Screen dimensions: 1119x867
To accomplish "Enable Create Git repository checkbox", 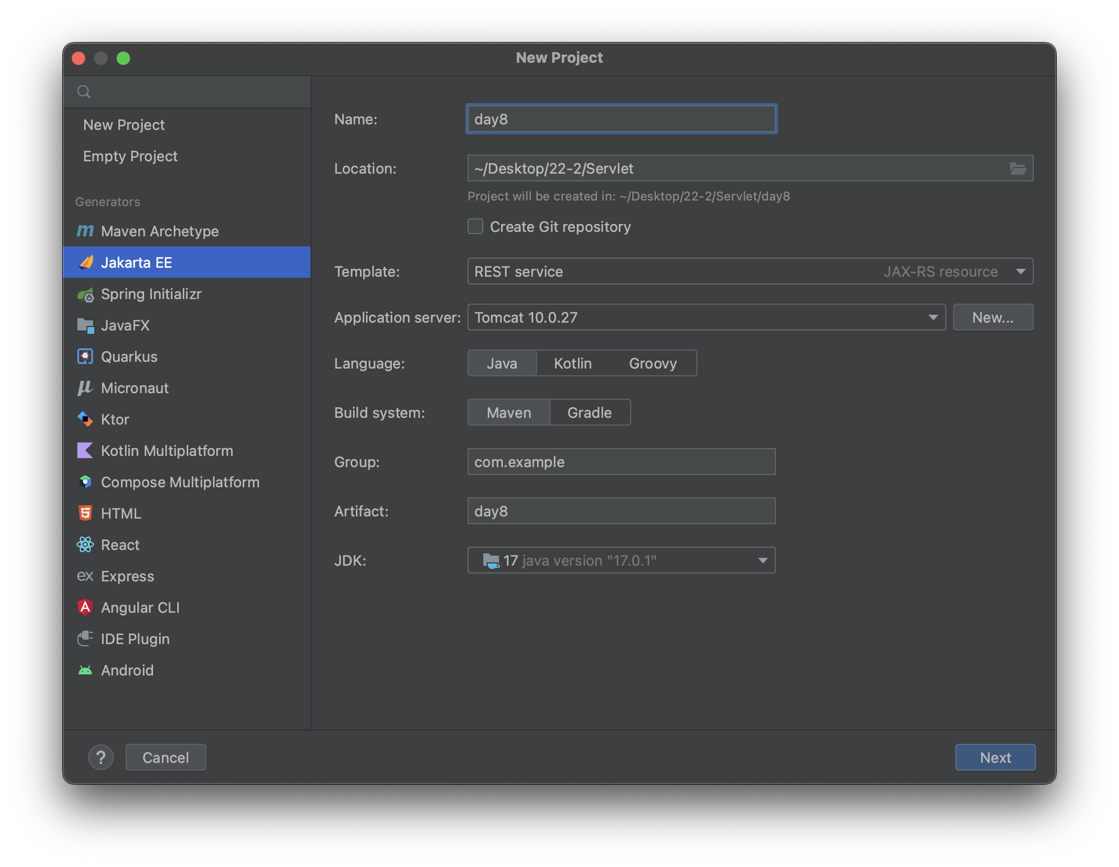I will pyautogui.click(x=475, y=227).
